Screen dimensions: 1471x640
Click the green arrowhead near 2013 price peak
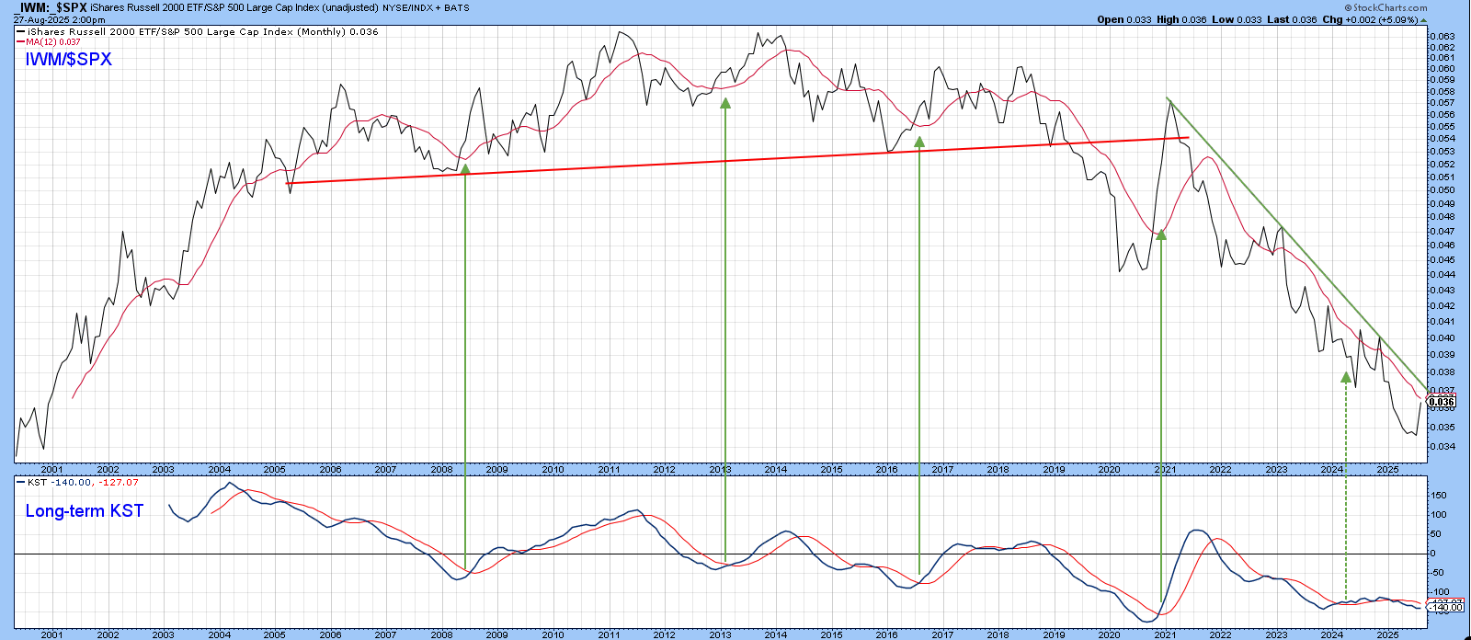[725, 104]
